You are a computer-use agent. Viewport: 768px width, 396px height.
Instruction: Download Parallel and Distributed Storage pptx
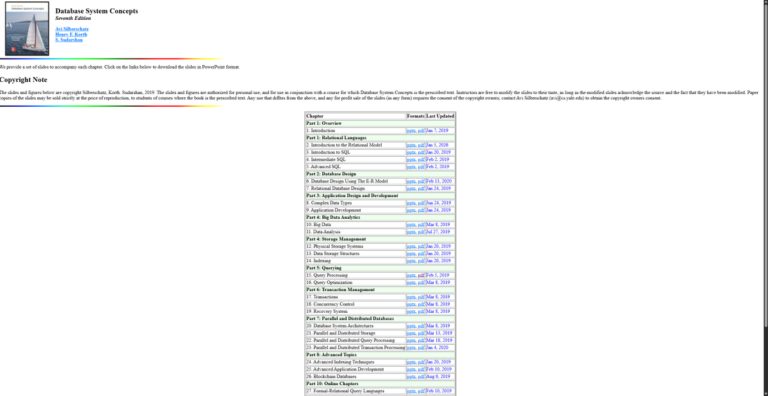point(411,333)
